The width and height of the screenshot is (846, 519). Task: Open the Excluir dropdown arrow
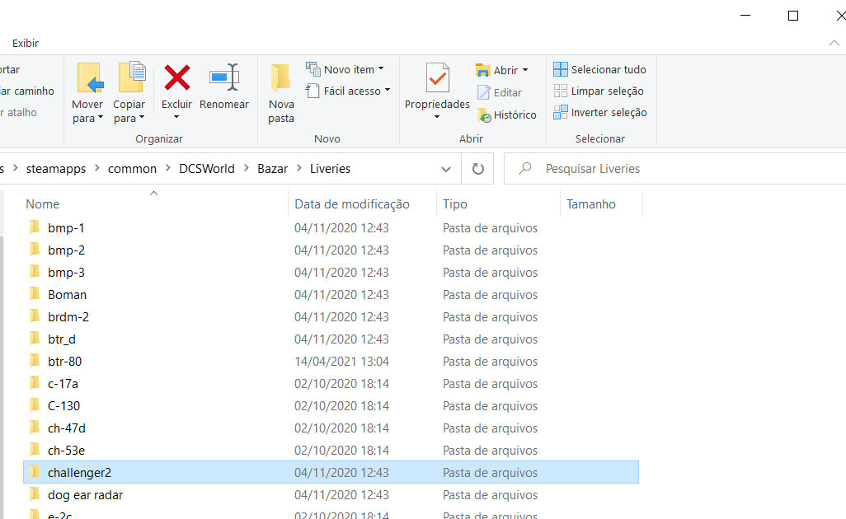[x=176, y=117]
